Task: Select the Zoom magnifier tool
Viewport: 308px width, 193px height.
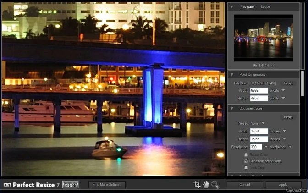Action: pyautogui.click(x=215, y=185)
